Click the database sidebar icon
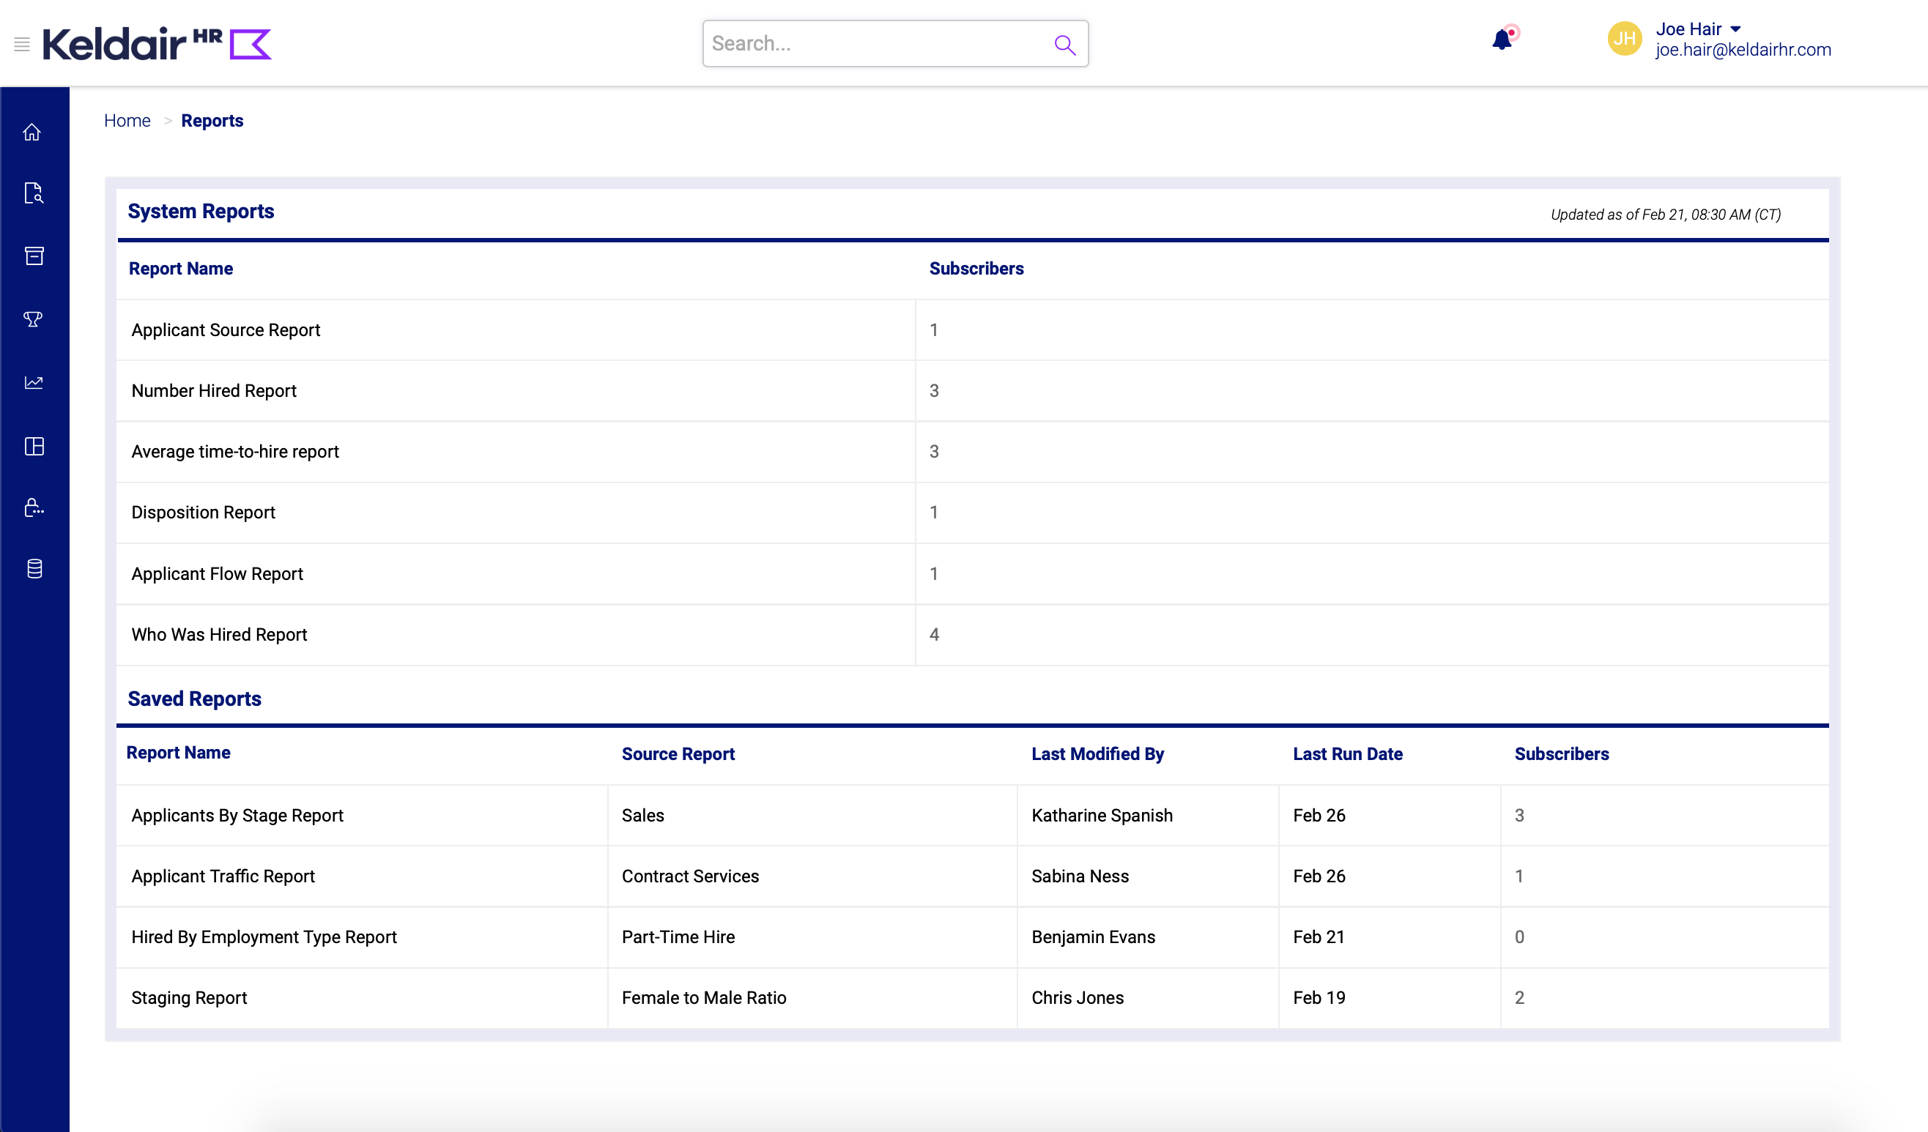The image size is (1928, 1132). click(x=34, y=568)
